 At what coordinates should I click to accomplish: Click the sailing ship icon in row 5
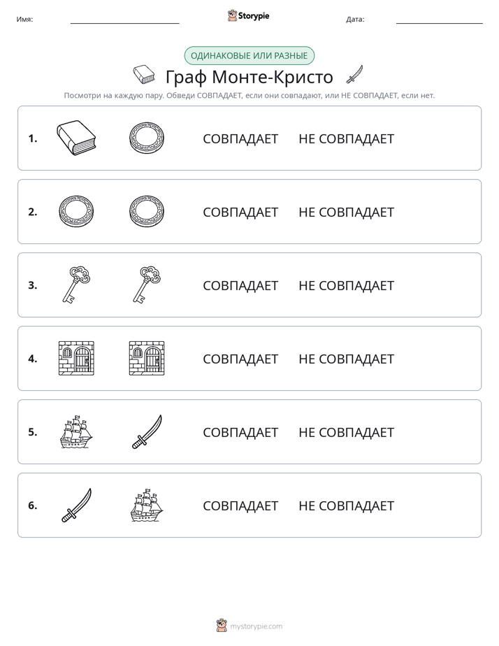76,432
